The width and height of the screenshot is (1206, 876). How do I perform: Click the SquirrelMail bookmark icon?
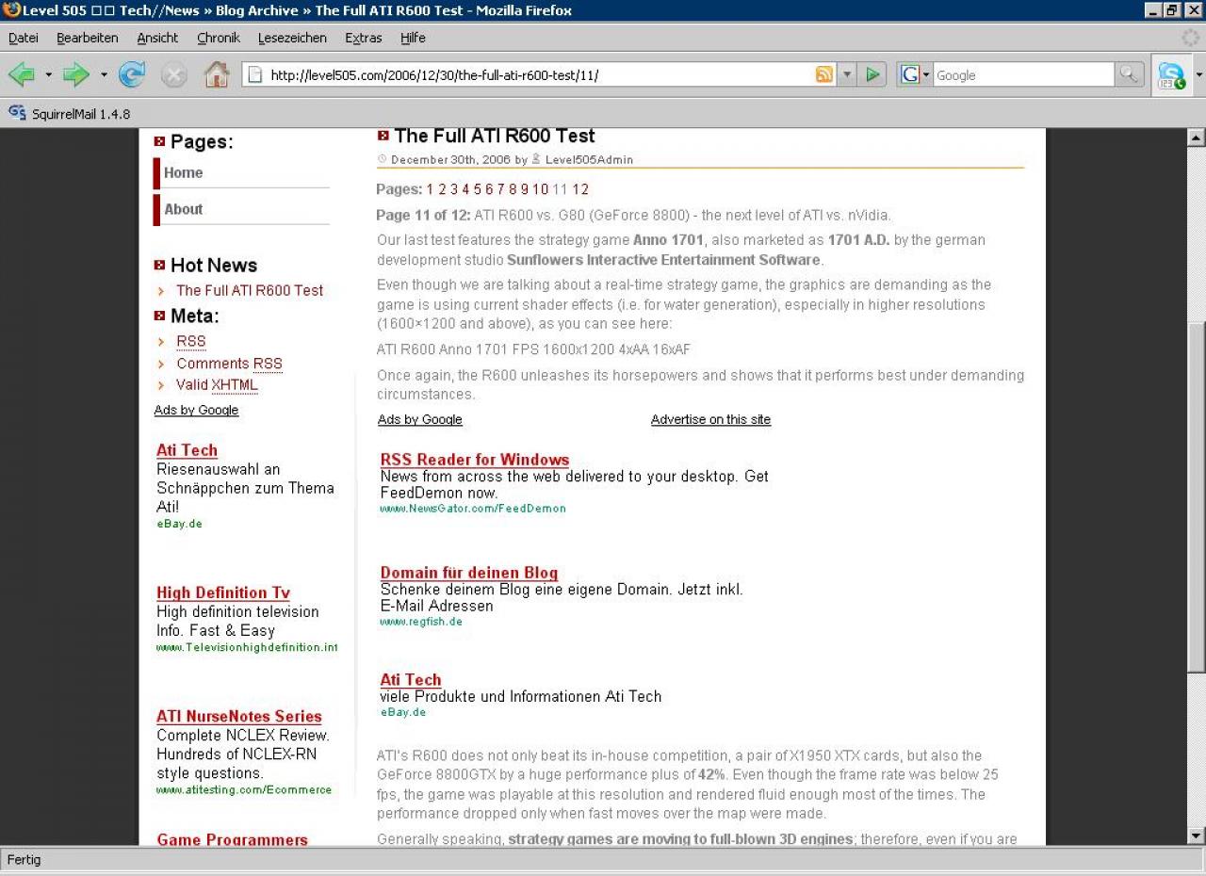coord(17,113)
